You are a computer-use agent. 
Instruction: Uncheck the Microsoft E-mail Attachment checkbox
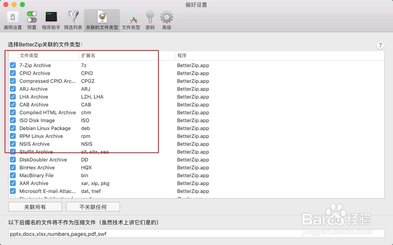(x=13, y=191)
